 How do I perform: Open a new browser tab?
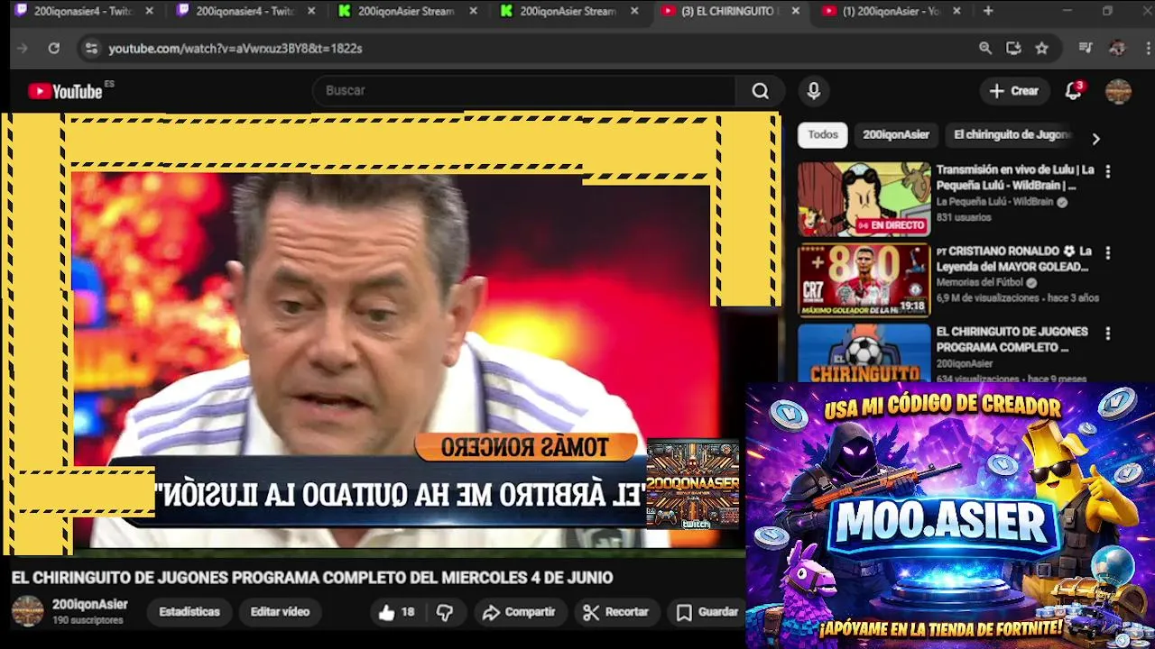coord(988,11)
